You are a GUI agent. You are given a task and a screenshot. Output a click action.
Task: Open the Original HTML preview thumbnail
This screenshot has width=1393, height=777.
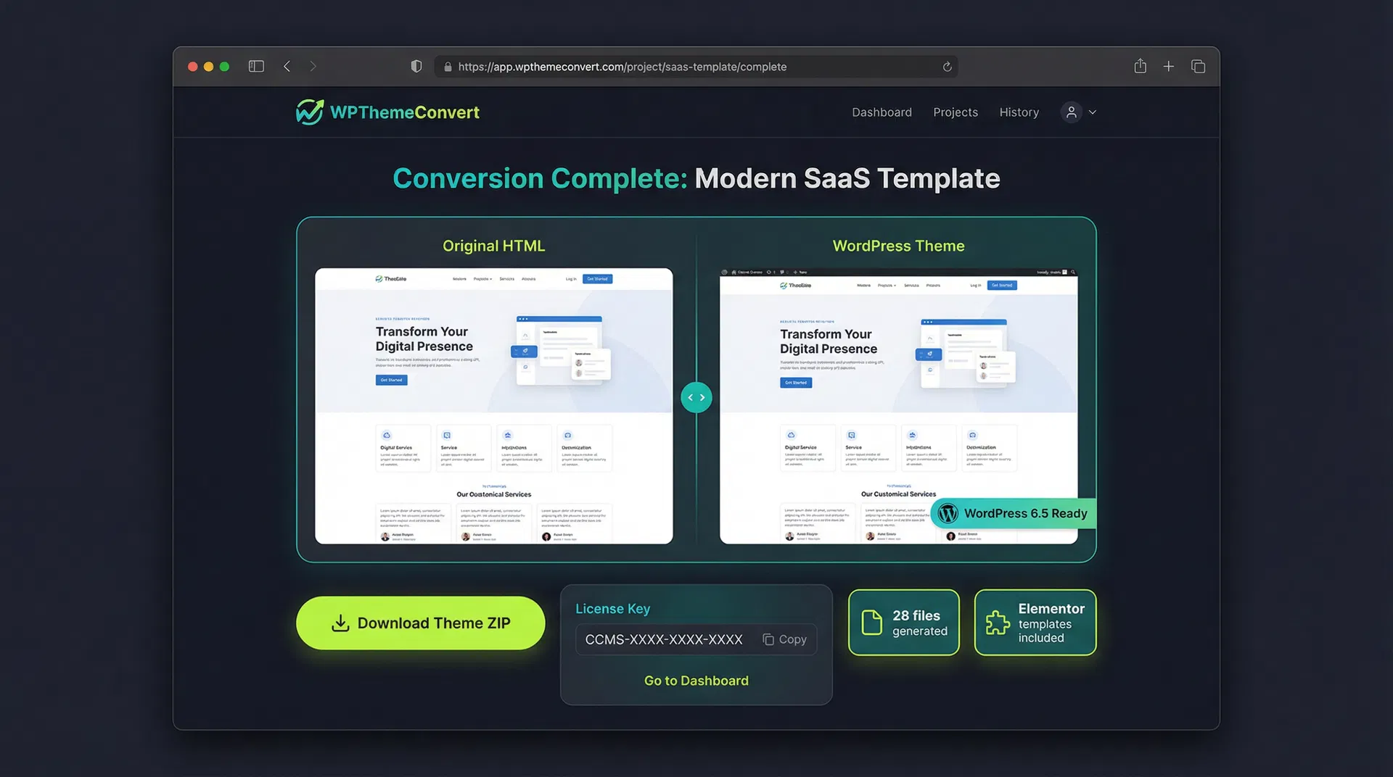click(x=493, y=406)
